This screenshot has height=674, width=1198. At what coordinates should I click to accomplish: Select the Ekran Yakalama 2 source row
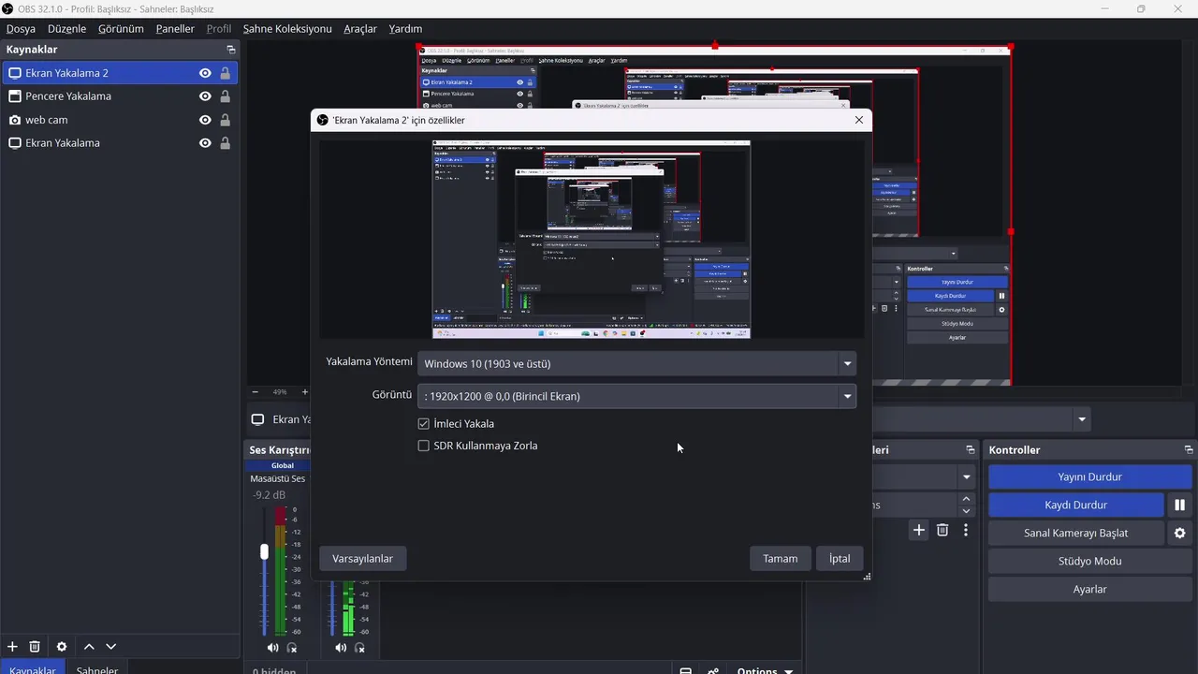pyautogui.click(x=120, y=73)
